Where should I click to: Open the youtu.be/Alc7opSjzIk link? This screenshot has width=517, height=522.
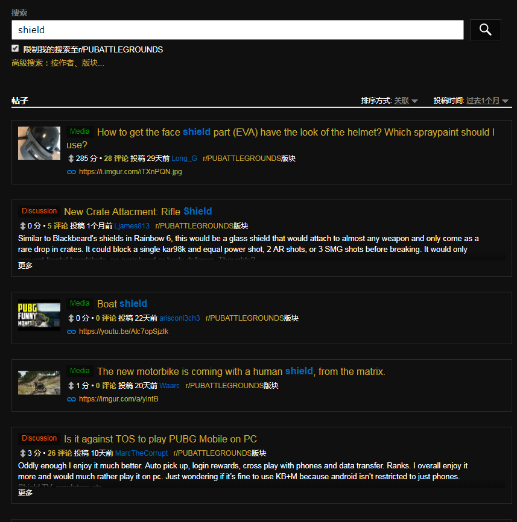tap(124, 332)
